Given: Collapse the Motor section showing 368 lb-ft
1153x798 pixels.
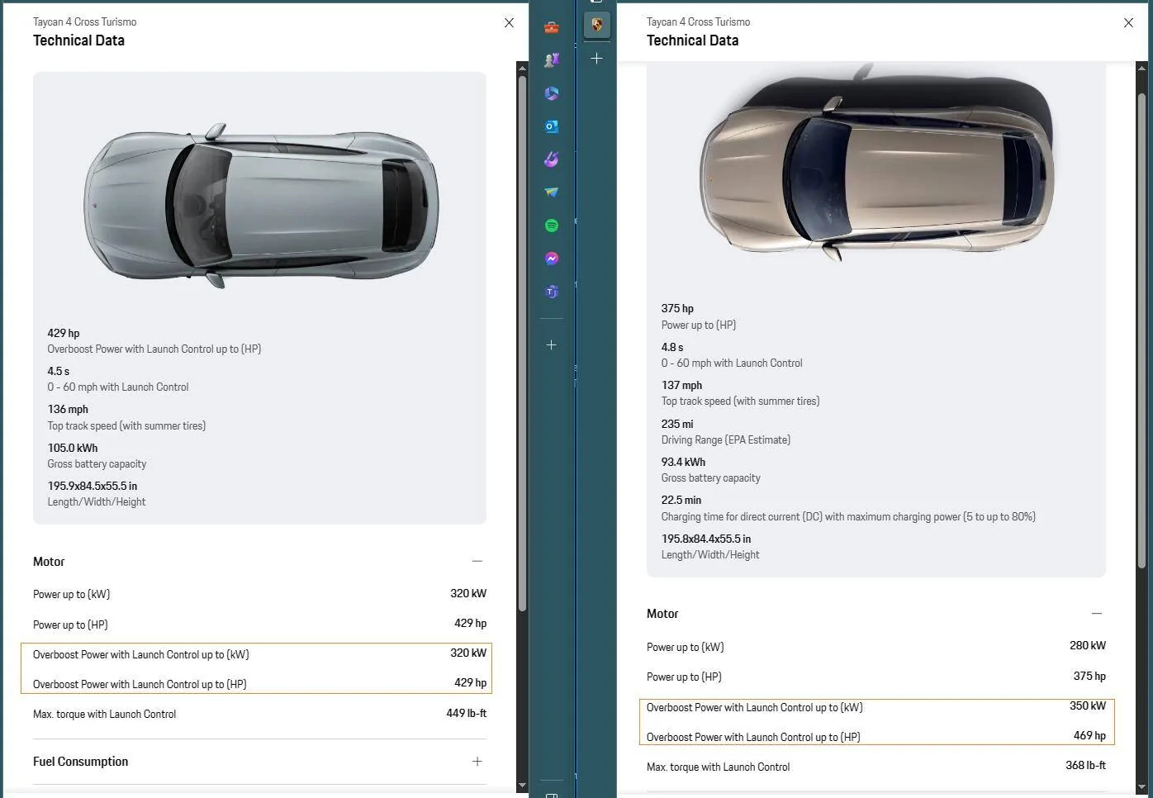Looking at the screenshot, I should click(x=1096, y=614).
